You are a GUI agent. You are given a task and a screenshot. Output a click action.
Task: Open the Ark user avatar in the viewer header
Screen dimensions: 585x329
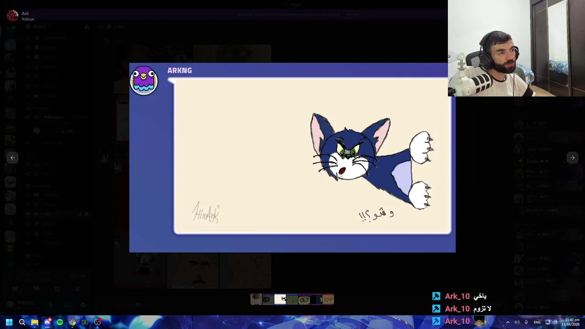pyautogui.click(x=12, y=16)
